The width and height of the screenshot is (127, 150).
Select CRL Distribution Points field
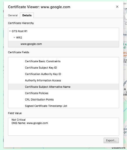pyautogui.click(x=63, y=99)
